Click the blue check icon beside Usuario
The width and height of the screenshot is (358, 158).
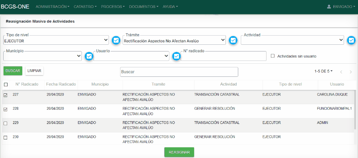(x=176, y=56)
